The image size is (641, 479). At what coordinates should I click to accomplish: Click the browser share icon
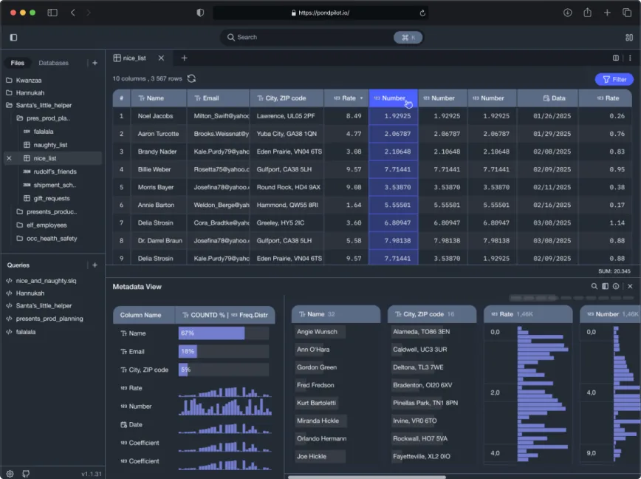tap(587, 13)
